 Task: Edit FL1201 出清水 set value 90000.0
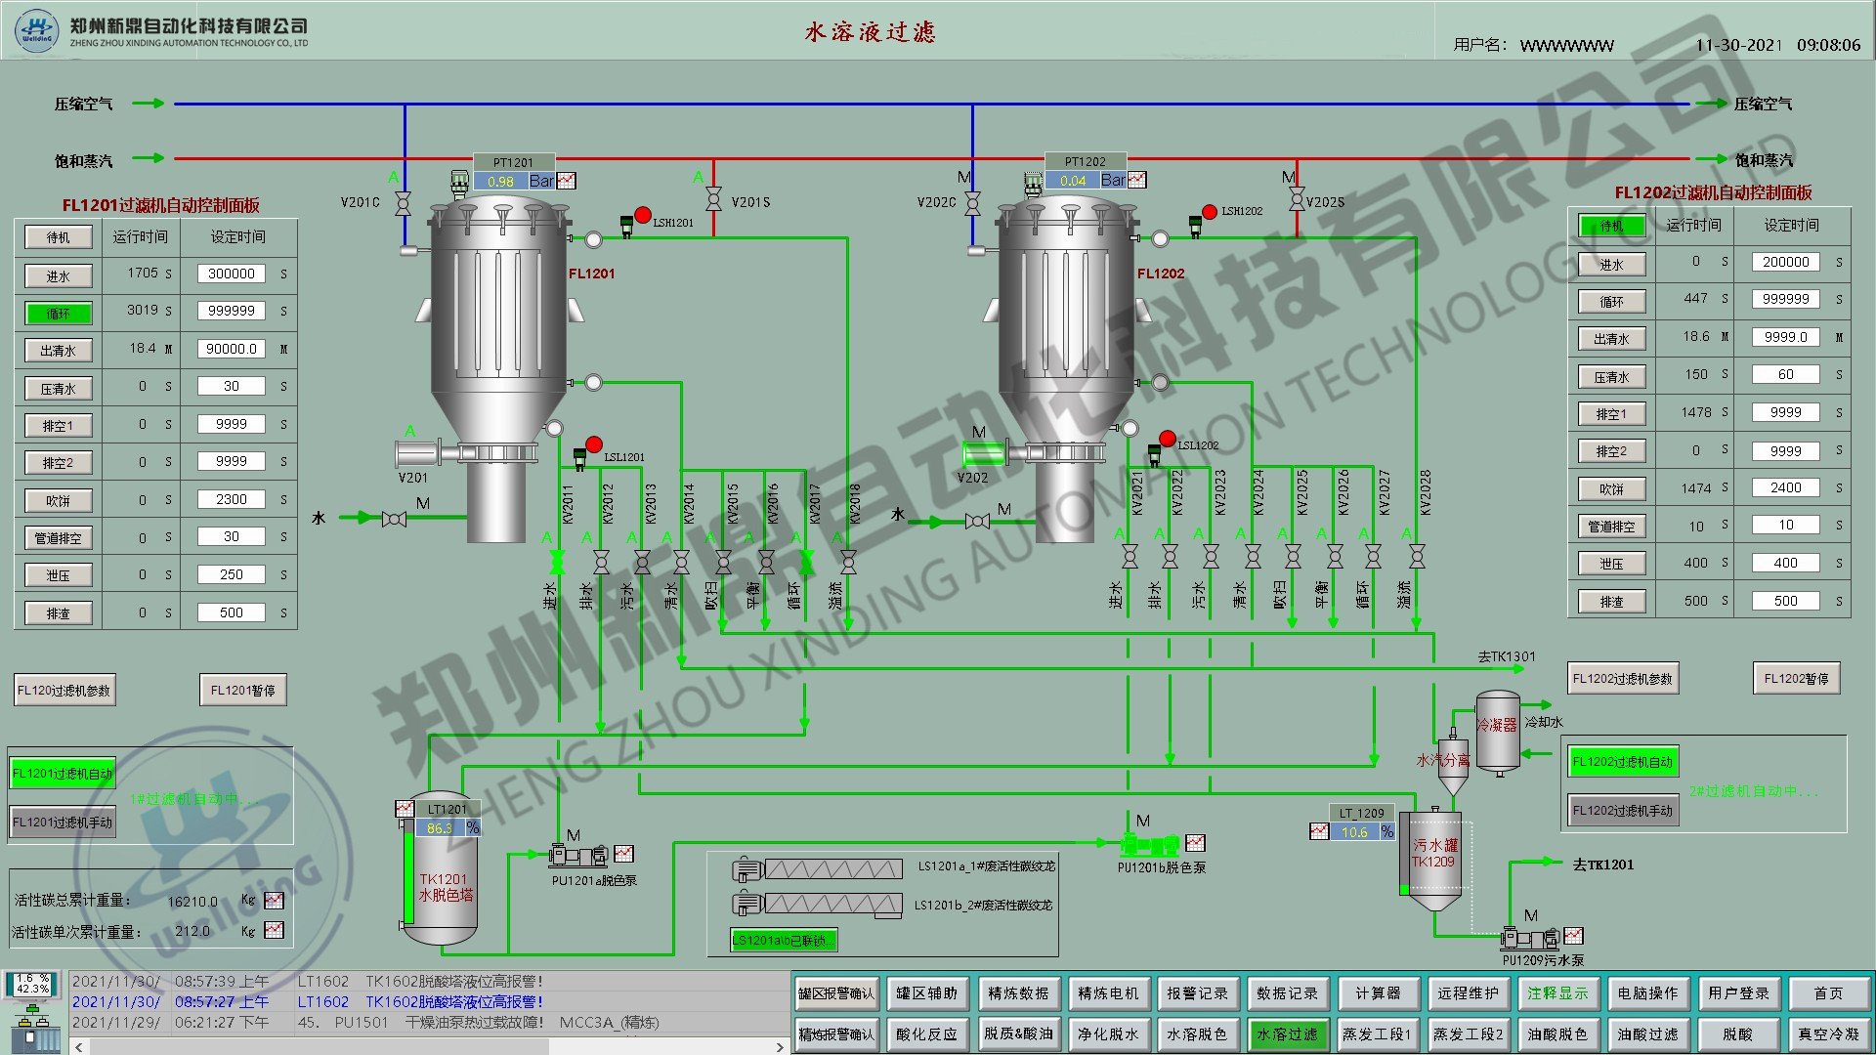tap(232, 349)
